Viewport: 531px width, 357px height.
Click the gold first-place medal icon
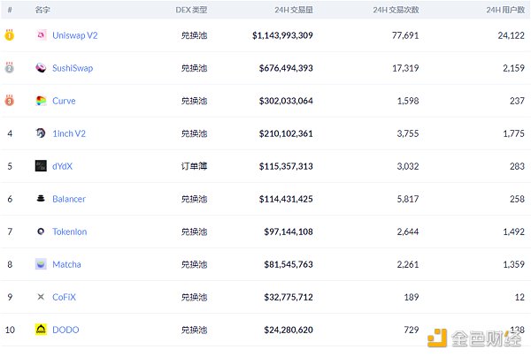(10, 35)
